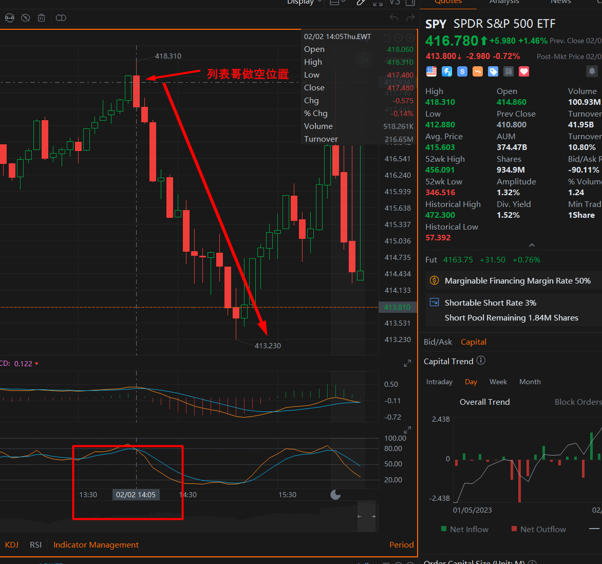Click the side panel icon next to VS
This screenshot has width=602, height=564.
pyautogui.click(x=410, y=2)
